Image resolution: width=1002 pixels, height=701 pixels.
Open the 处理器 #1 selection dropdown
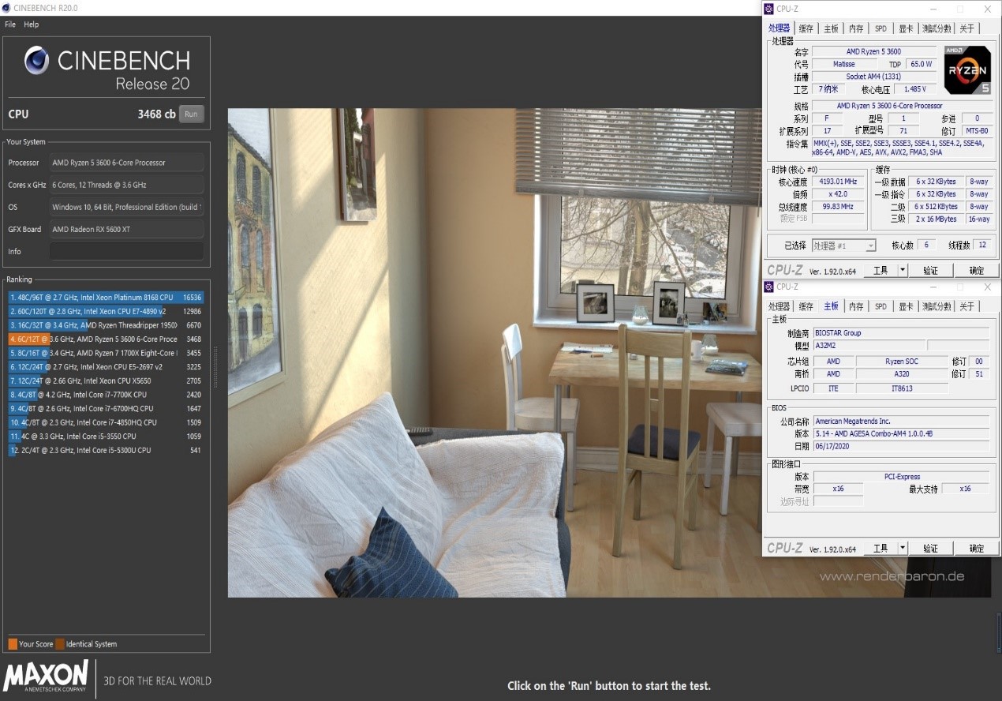click(843, 246)
